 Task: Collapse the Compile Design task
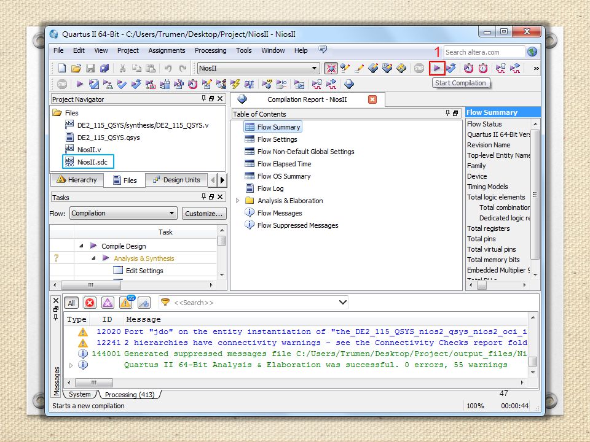[x=81, y=246]
